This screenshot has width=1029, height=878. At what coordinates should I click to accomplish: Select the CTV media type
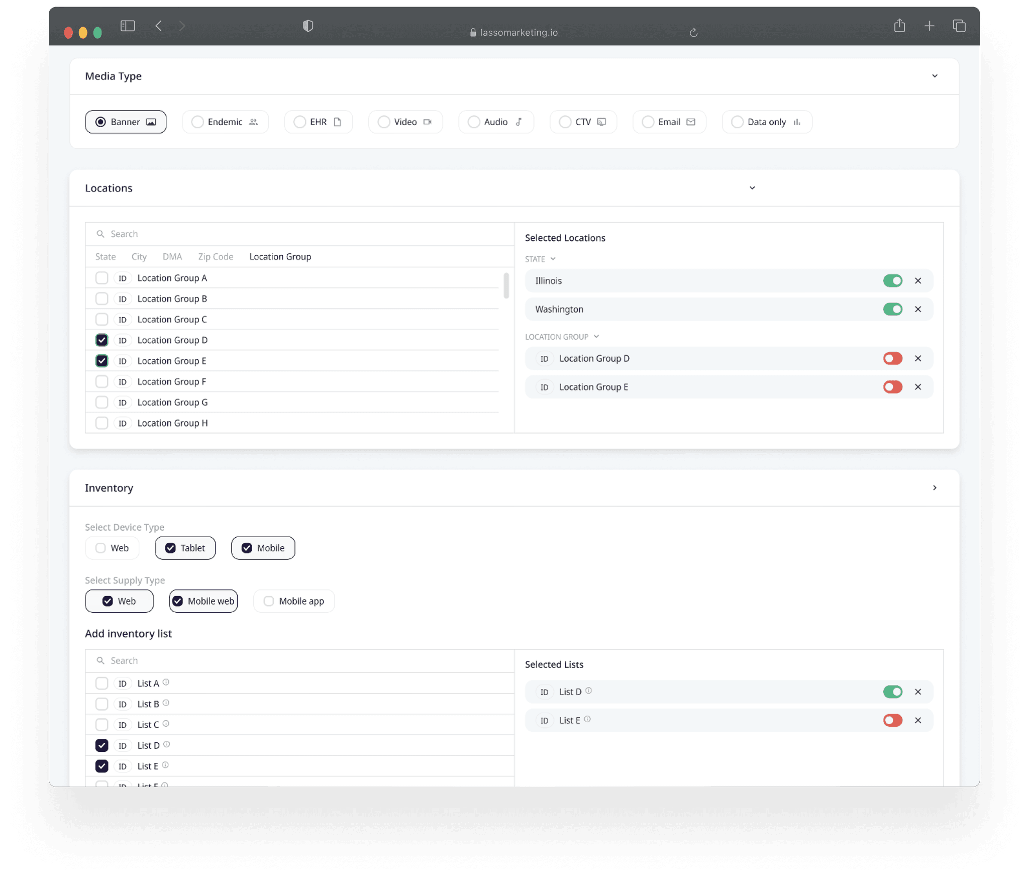[583, 122]
